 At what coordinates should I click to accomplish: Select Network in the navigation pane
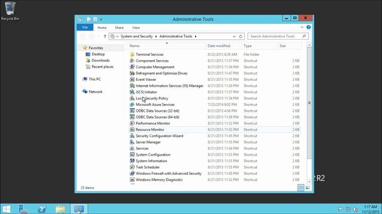[x=95, y=92]
